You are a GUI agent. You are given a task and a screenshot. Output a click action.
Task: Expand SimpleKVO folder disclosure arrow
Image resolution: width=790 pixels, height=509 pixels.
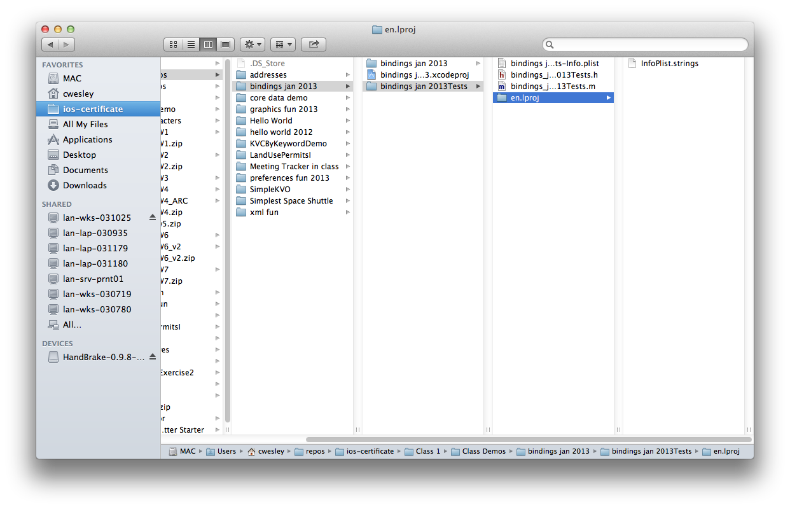(x=348, y=190)
